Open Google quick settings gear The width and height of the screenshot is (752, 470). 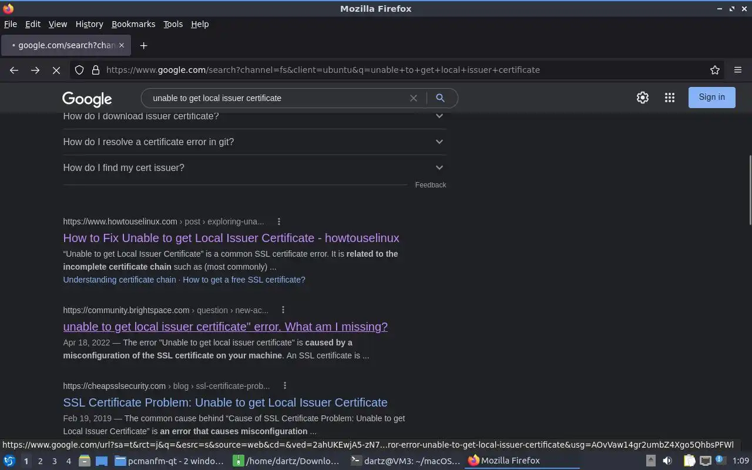tap(643, 98)
